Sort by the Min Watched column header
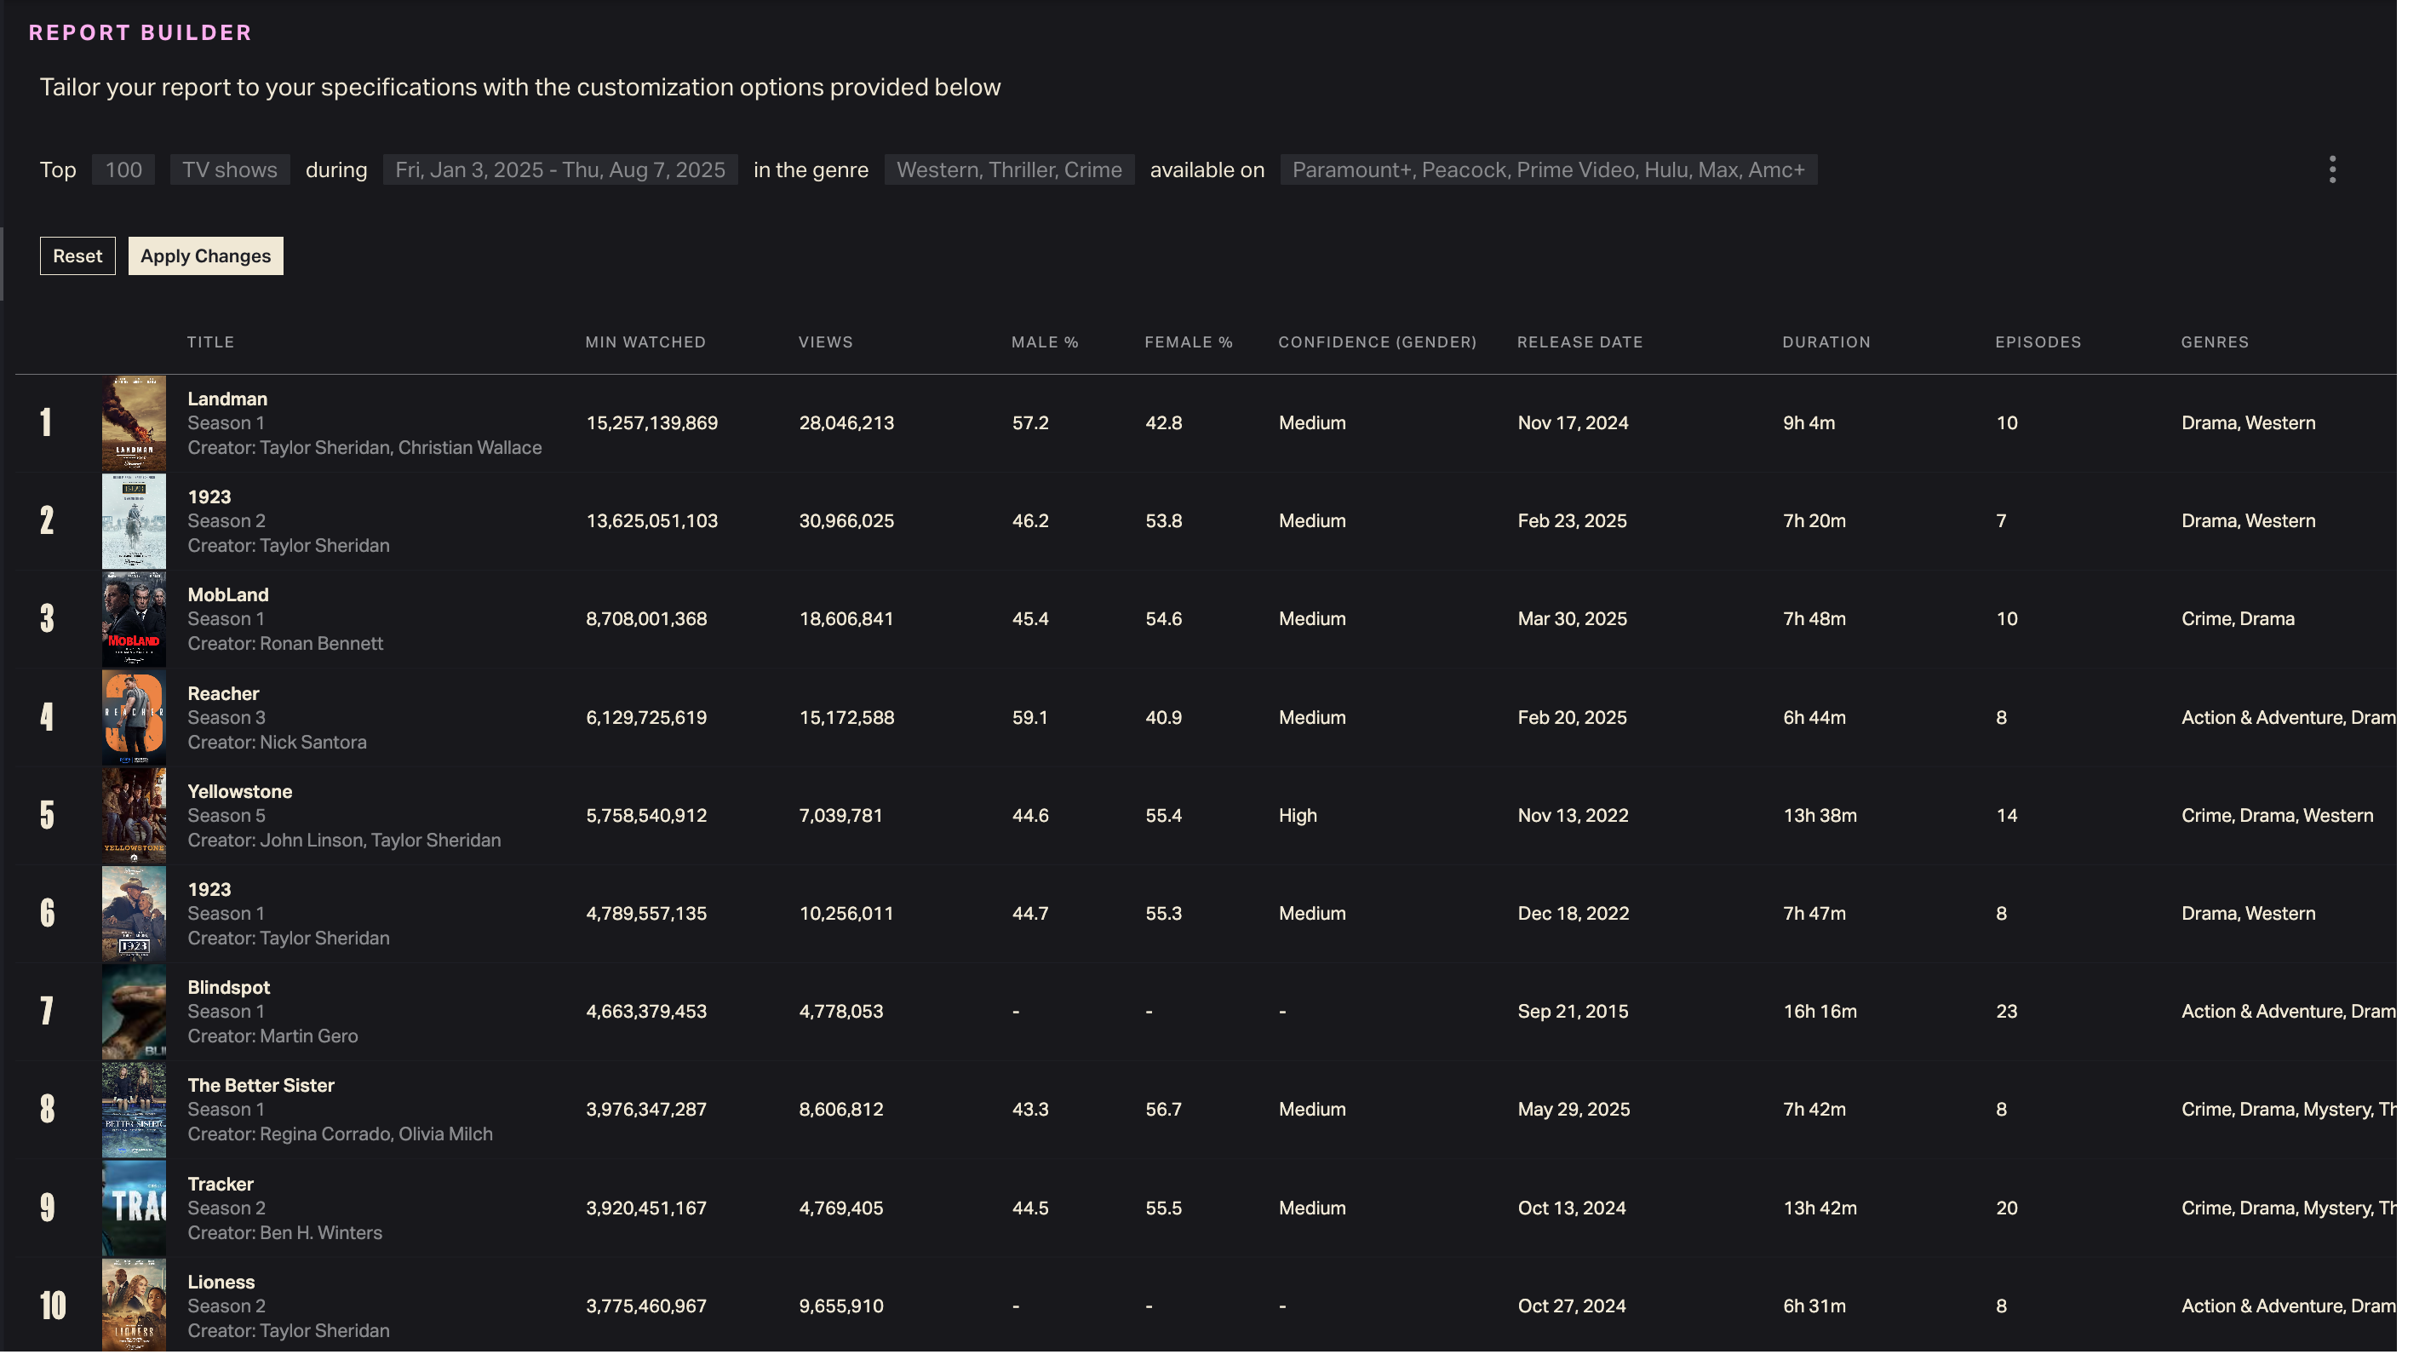This screenshot has height=1366, width=2425. point(645,341)
